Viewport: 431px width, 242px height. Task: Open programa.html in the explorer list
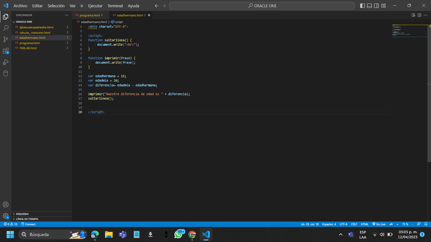(x=42, y=43)
